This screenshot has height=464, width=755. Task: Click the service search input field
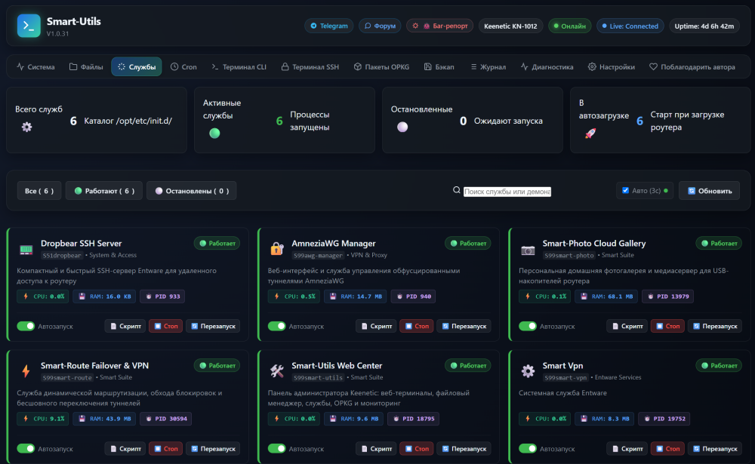pyautogui.click(x=507, y=191)
